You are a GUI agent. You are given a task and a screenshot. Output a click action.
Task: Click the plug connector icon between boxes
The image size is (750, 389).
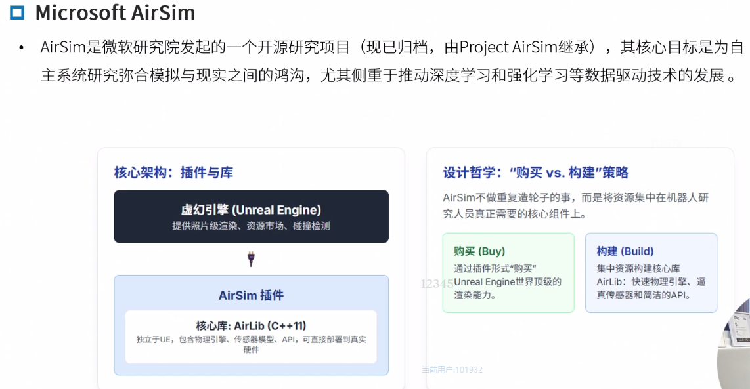[x=251, y=258]
